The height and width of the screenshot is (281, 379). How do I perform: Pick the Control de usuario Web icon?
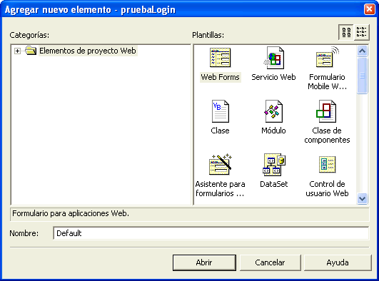pos(328,165)
